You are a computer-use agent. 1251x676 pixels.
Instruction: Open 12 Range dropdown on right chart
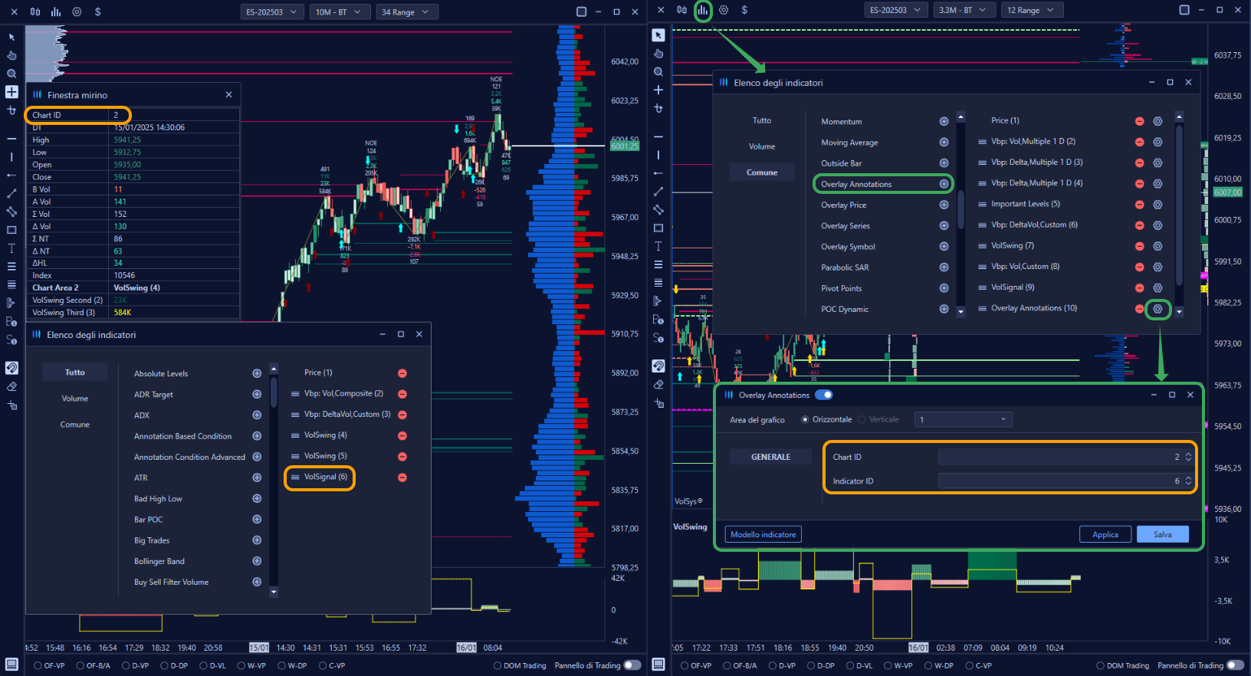pos(1031,10)
